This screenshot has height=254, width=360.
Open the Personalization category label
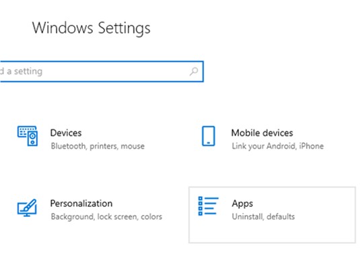81,203
